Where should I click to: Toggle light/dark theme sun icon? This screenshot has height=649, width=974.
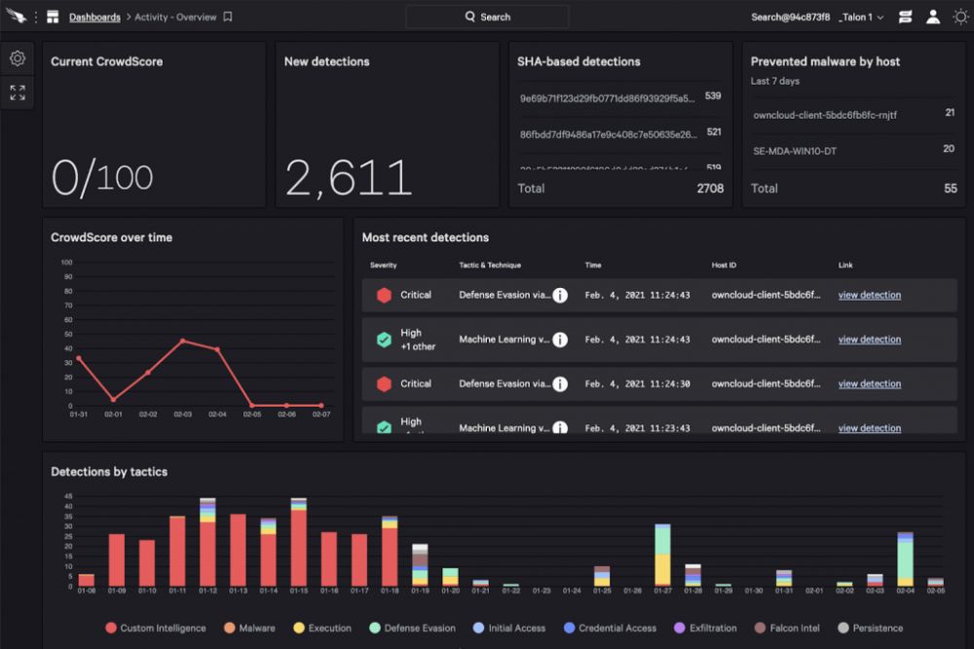tap(960, 17)
